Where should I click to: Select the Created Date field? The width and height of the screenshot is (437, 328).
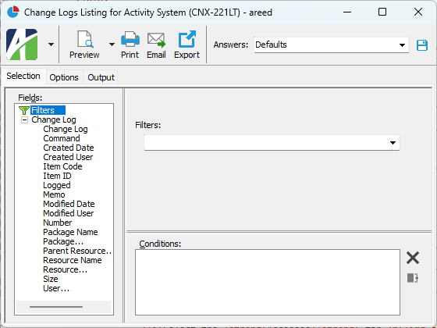click(x=69, y=148)
